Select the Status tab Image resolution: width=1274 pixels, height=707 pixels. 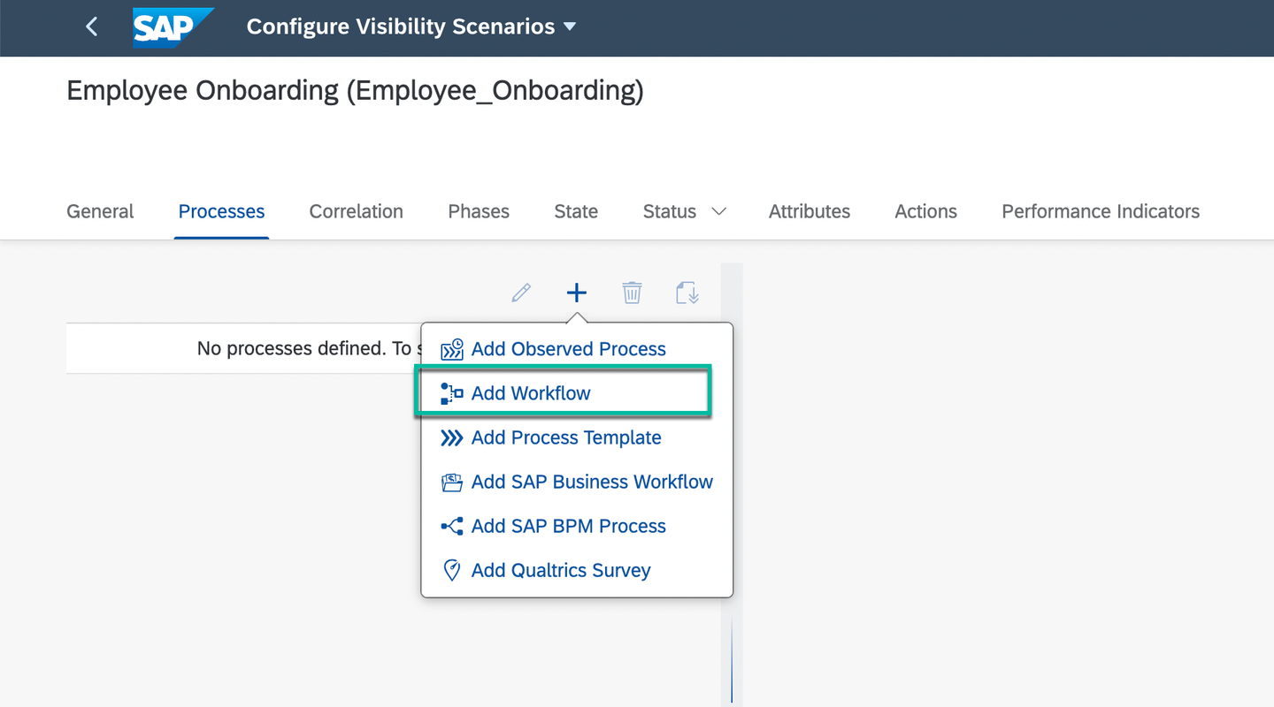pyautogui.click(x=670, y=211)
